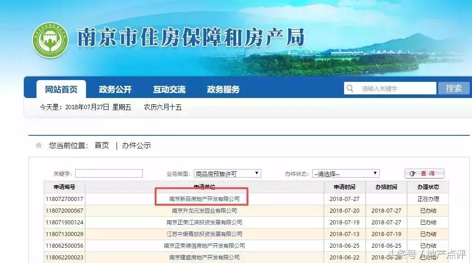This screenshot has width=472, height=263.
Task: Open the 办件公示 breadcrumb link
Action: [x=137, y=145]
